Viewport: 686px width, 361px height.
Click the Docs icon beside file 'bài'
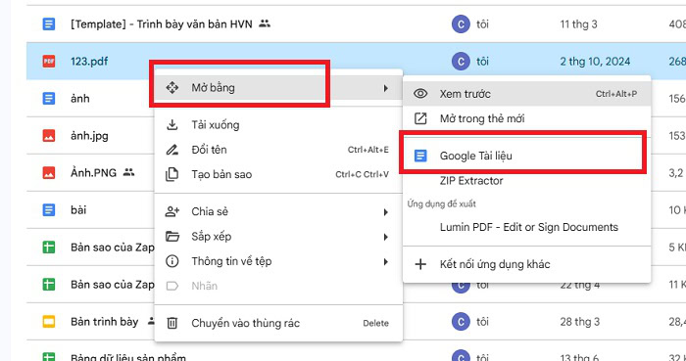[49, 210]
